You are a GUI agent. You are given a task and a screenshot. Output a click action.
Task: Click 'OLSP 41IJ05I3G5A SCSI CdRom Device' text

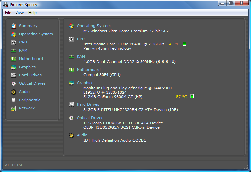(121, 127)
